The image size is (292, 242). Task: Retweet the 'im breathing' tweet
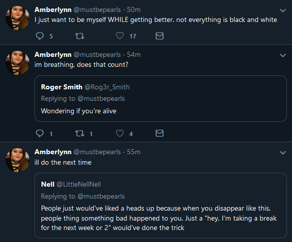tap(80, 133)
